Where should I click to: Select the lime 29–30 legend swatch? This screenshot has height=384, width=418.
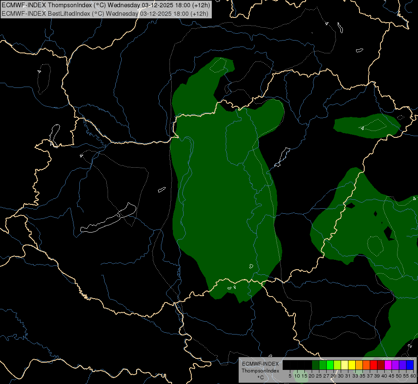(337, 365)
